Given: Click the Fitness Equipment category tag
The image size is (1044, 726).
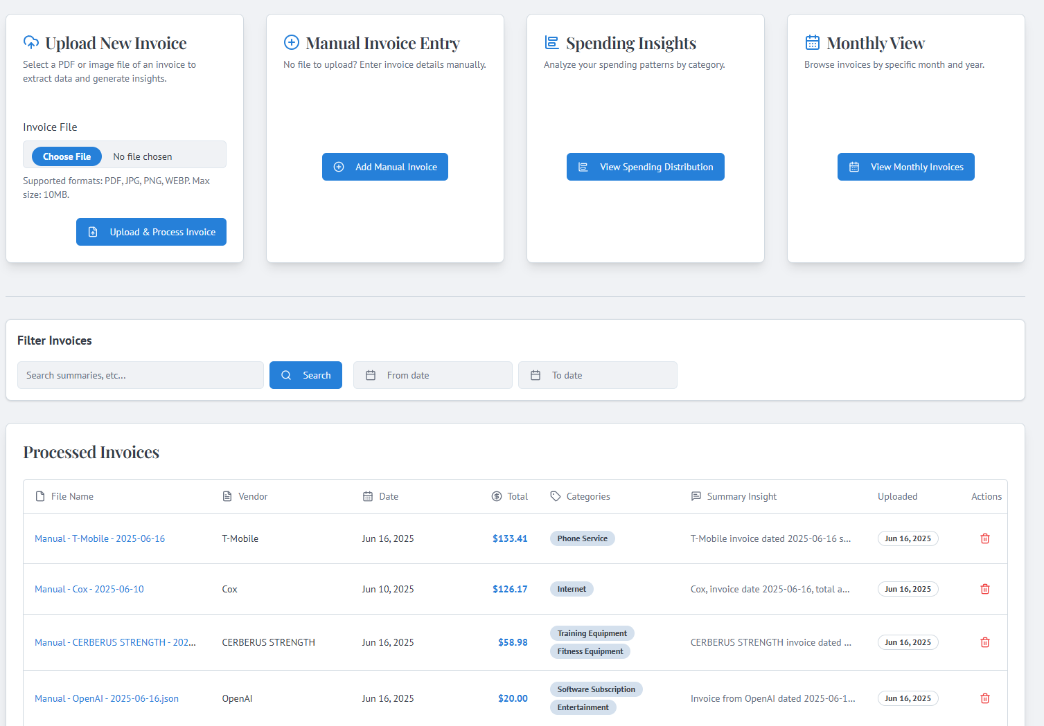Looking at the screenshot, I should point(590,651).
